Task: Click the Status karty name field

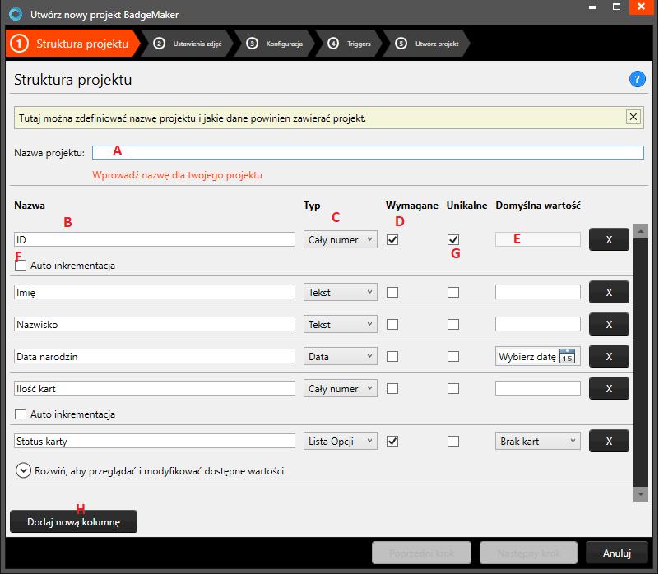Action: 155,441
